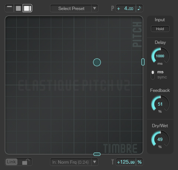Click the Hold input button
Screen dimensions: 178x170
click(x=160, y=29)
